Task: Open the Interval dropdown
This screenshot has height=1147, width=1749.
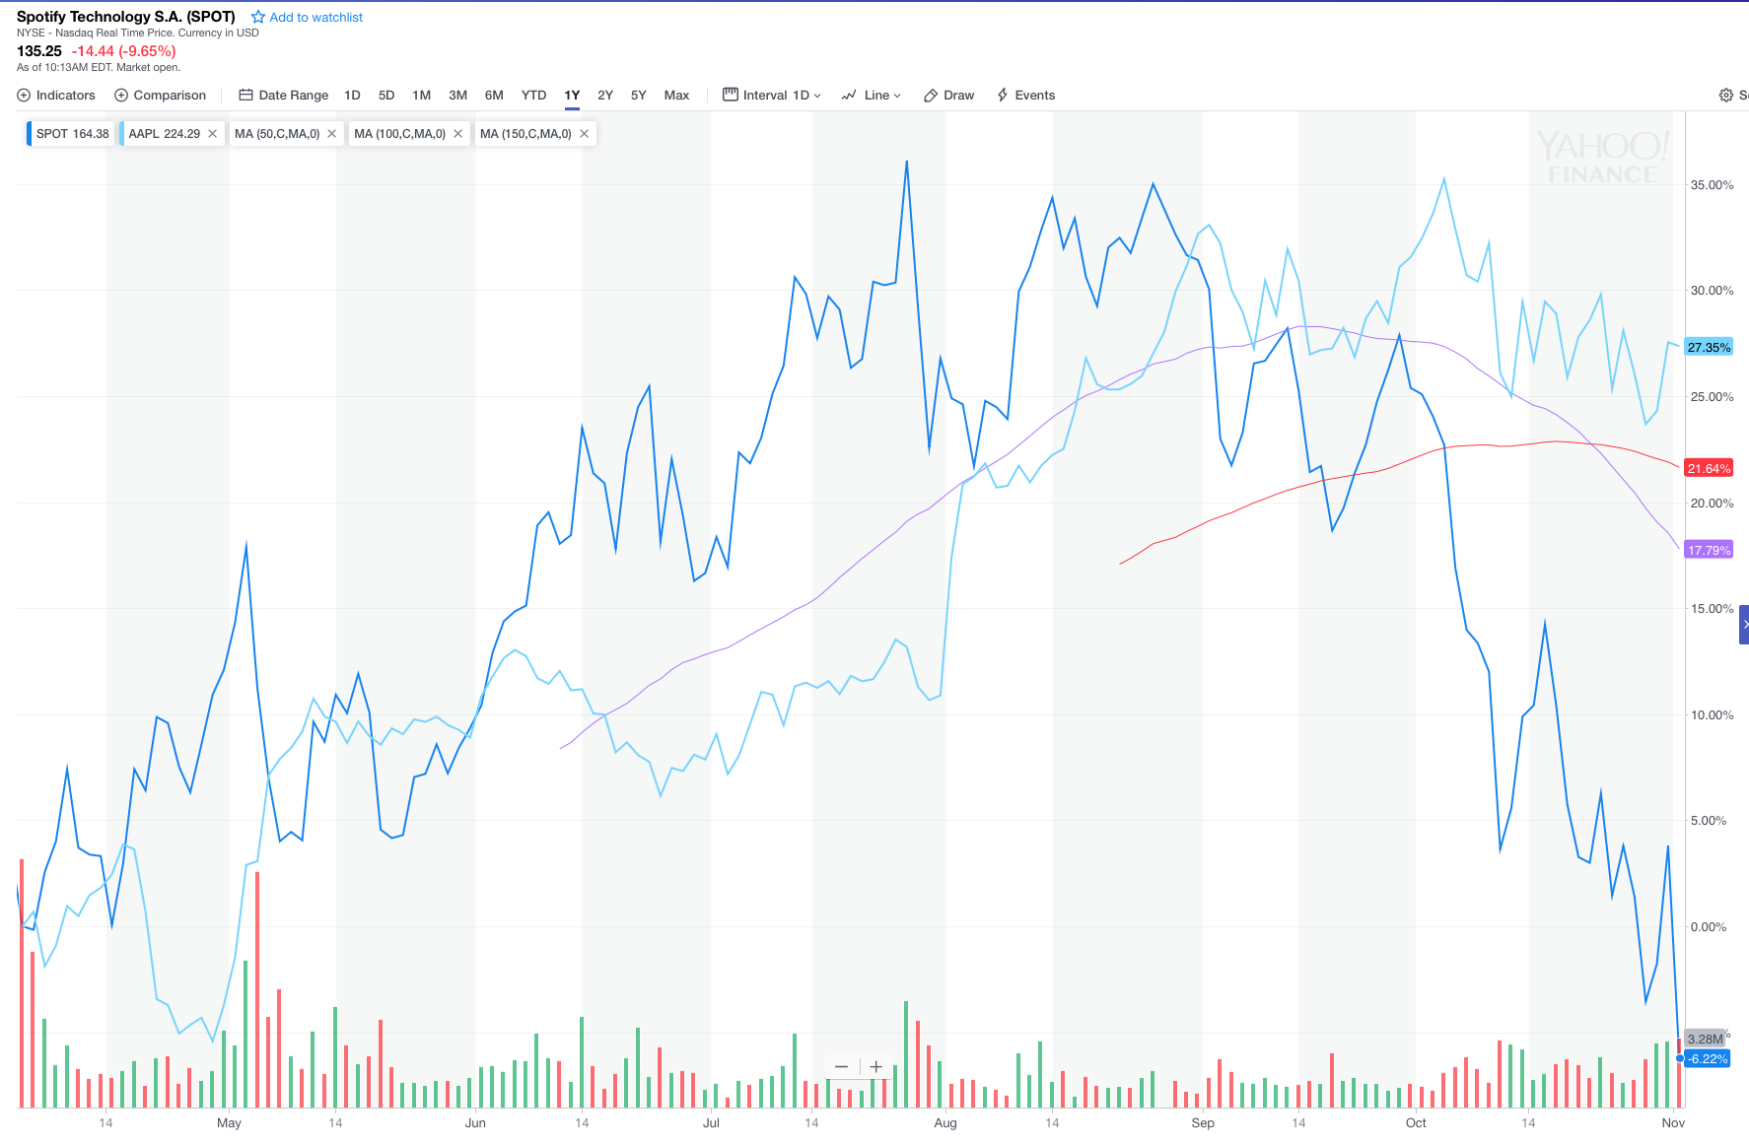Action: coord(817,95)
